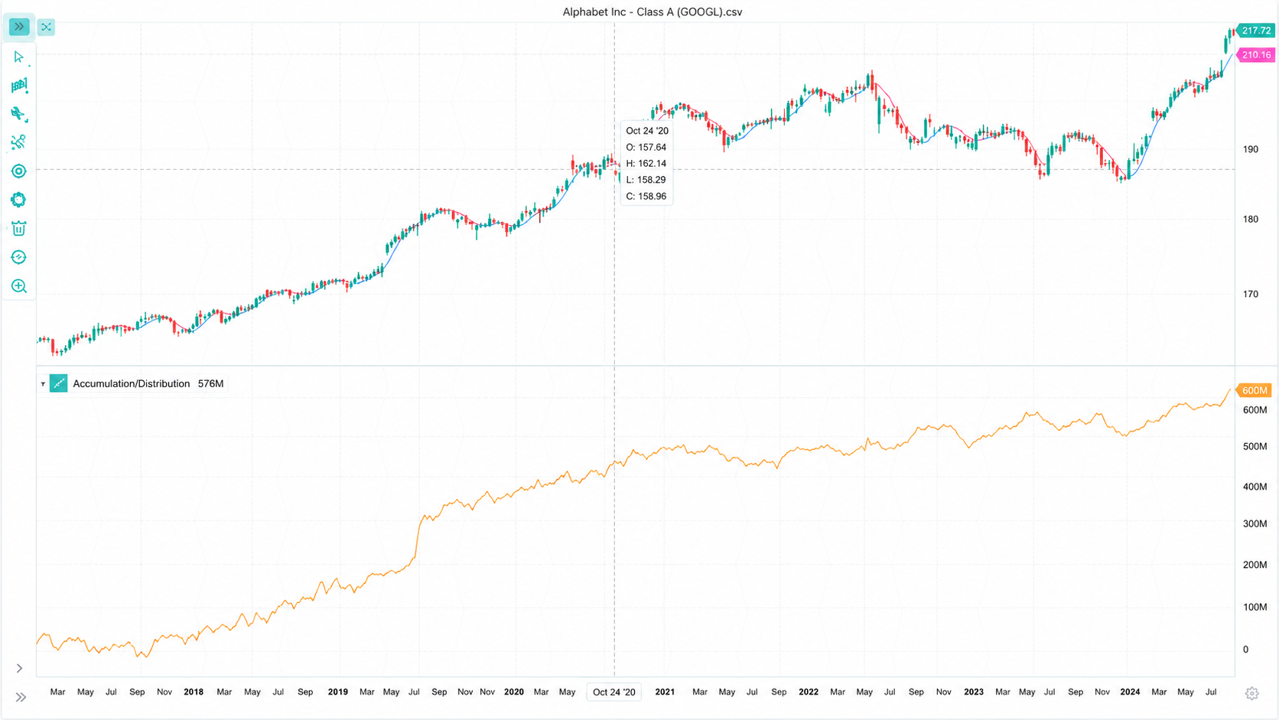Collapse the toolbar with the double-chevron button

pos(19,27)
